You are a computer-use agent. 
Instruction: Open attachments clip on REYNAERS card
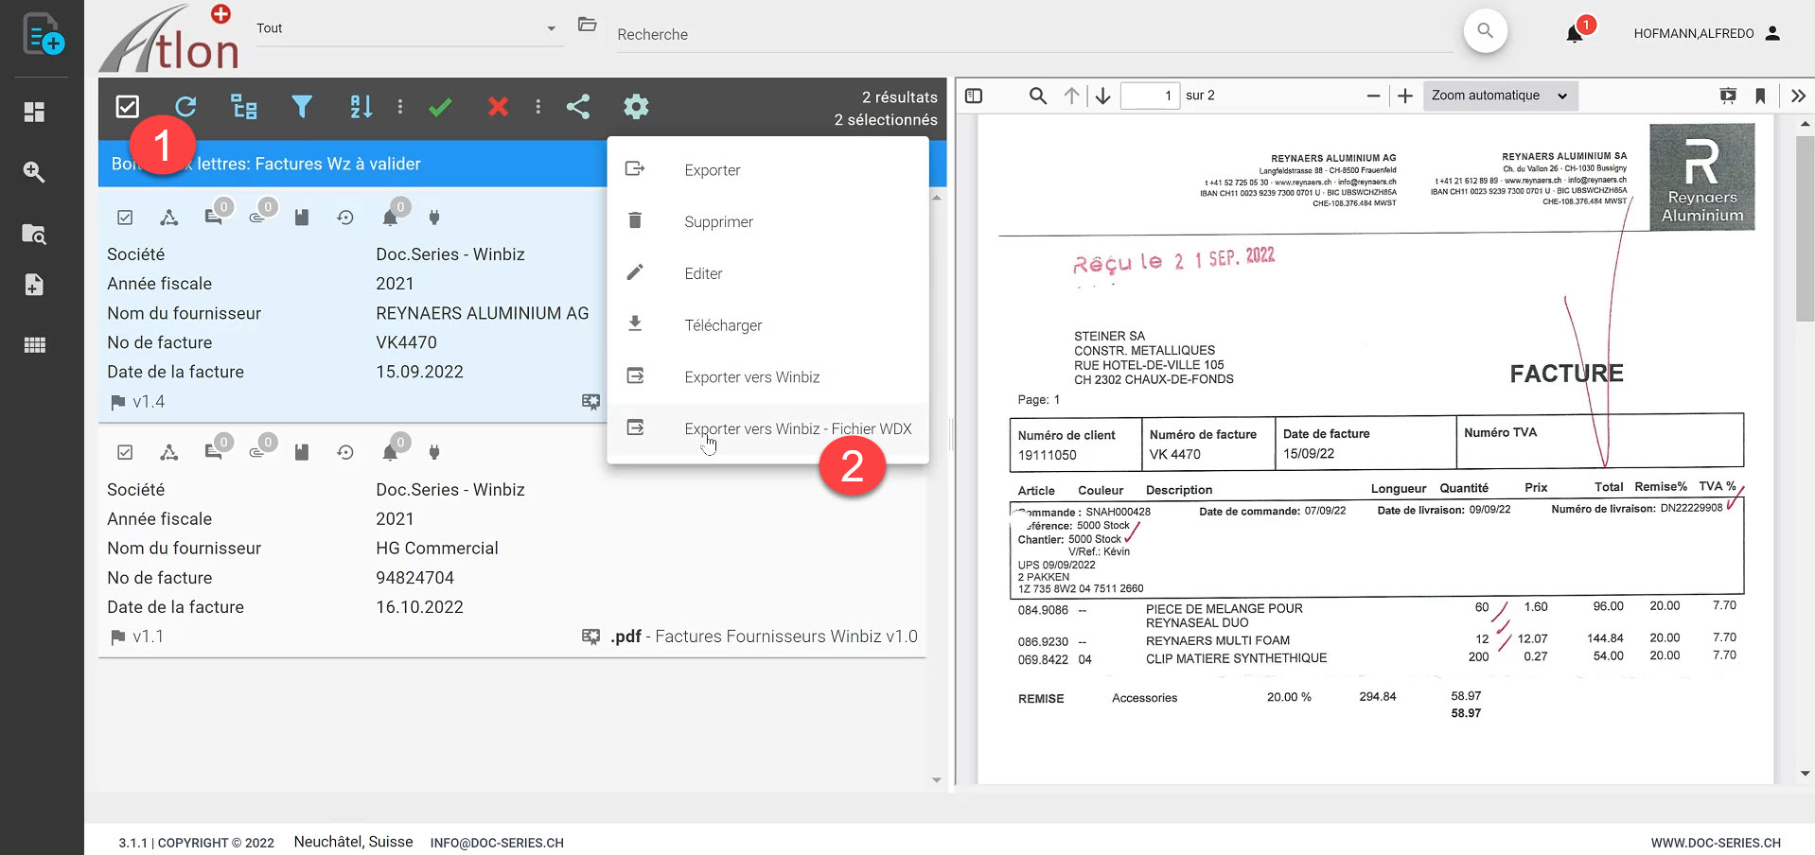click(257, 218)
